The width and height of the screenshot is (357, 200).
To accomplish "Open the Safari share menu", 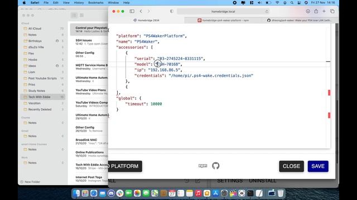I will pos(316,11).
